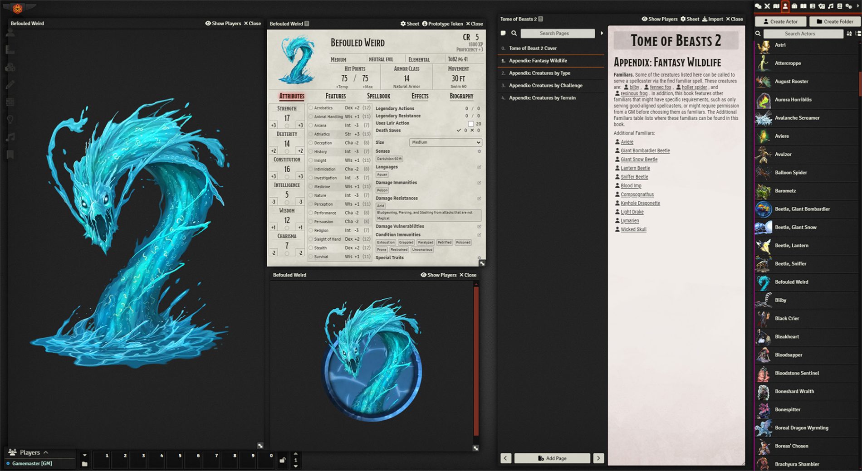
Task: Click the Foundry anvil logo
Action: [x=17, y=8]
